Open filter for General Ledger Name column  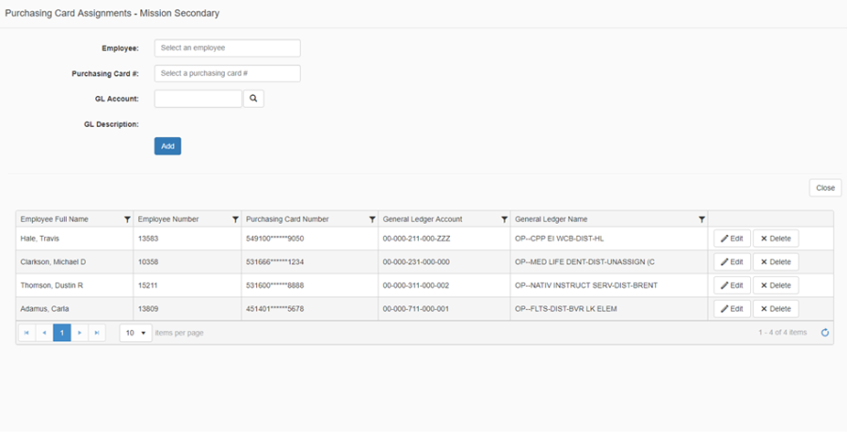[701, 219]
